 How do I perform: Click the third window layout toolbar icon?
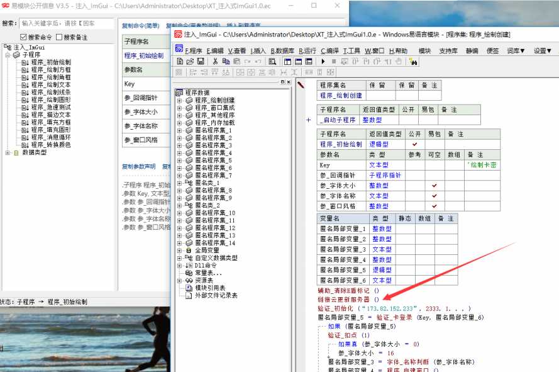pyautogui.click(x=309, y=62)
